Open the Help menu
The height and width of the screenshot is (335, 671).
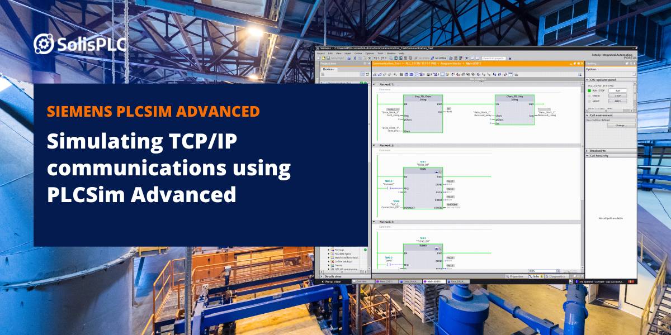point(401,54)
